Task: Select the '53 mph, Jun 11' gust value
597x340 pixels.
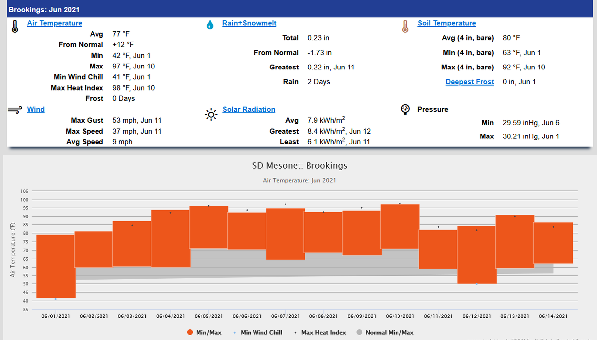Action: pyautogui.click(x=137, y=120)
